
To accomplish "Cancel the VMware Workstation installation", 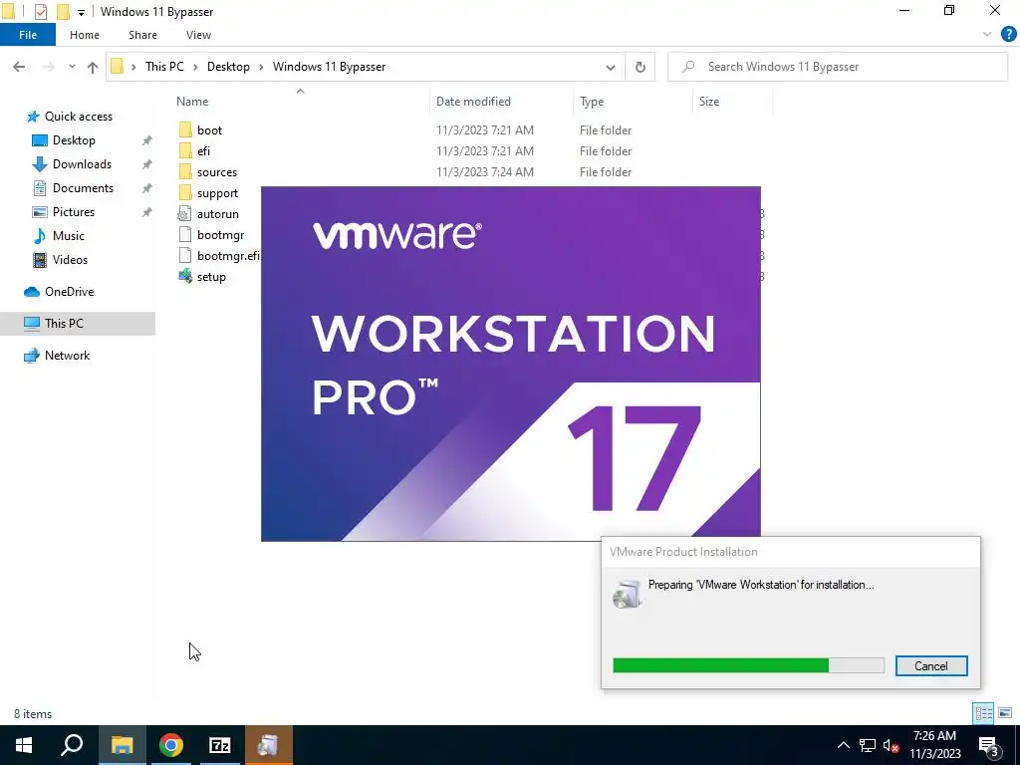I will pyautogui.click(x=931, y=665).
